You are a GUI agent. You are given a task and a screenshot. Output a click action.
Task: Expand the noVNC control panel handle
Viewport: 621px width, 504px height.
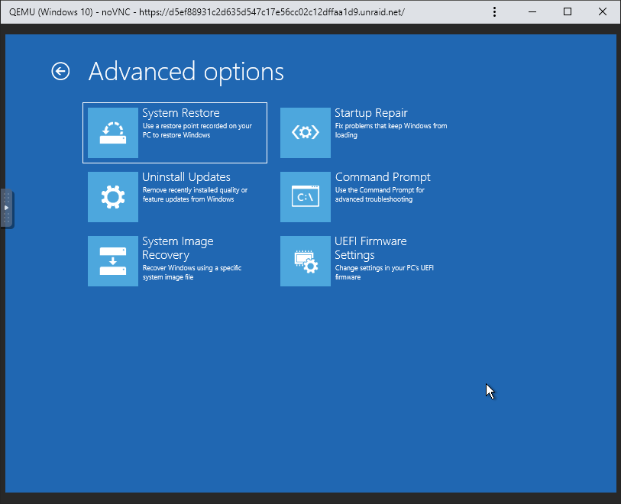[7, 208]
